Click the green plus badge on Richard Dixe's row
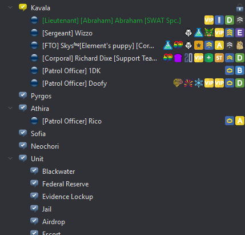The height and width of the screenshot is (235, 245). click(x=209, y=58)
